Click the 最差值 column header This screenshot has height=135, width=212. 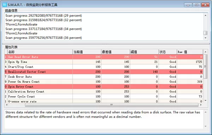[x=116, y=52]
